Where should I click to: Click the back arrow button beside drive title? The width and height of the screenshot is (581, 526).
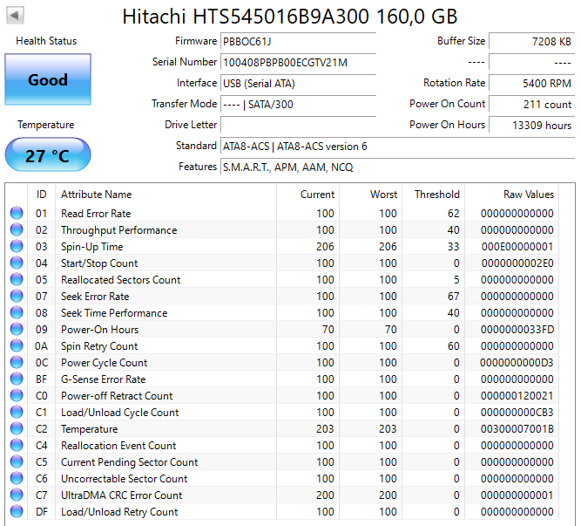15,16
